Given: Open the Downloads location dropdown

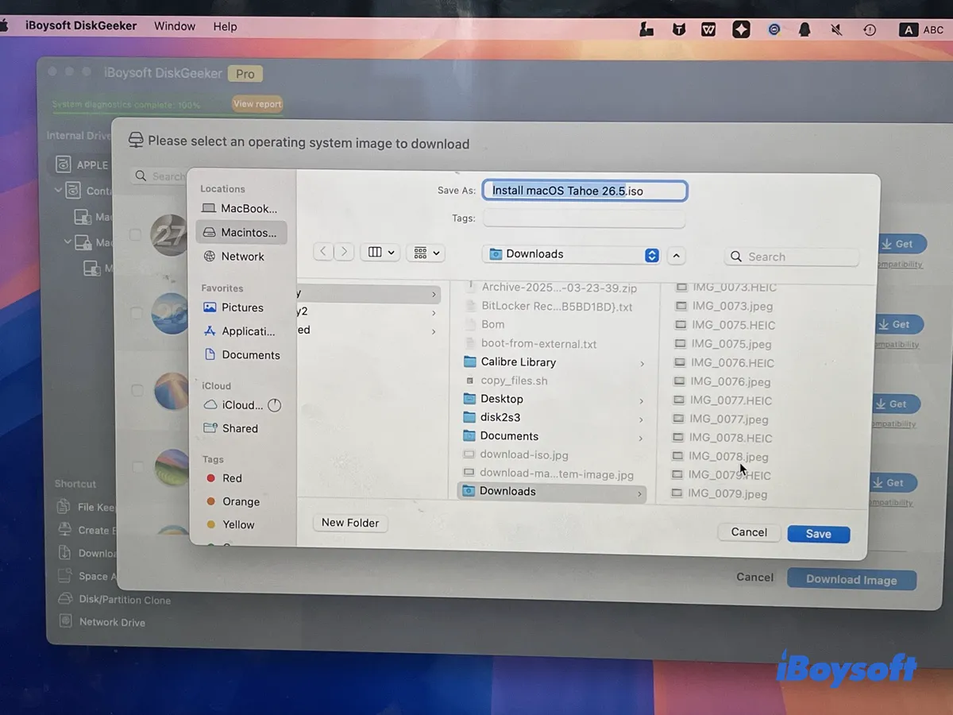Looking at the screenshot, I should click(x=571, y=254).
